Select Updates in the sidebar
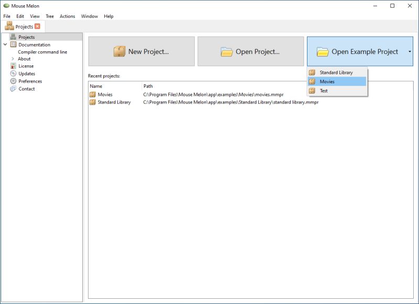419x304 pixels. [27, 73]
